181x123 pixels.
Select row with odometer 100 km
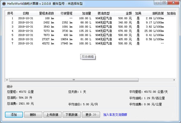pos(91,18)
